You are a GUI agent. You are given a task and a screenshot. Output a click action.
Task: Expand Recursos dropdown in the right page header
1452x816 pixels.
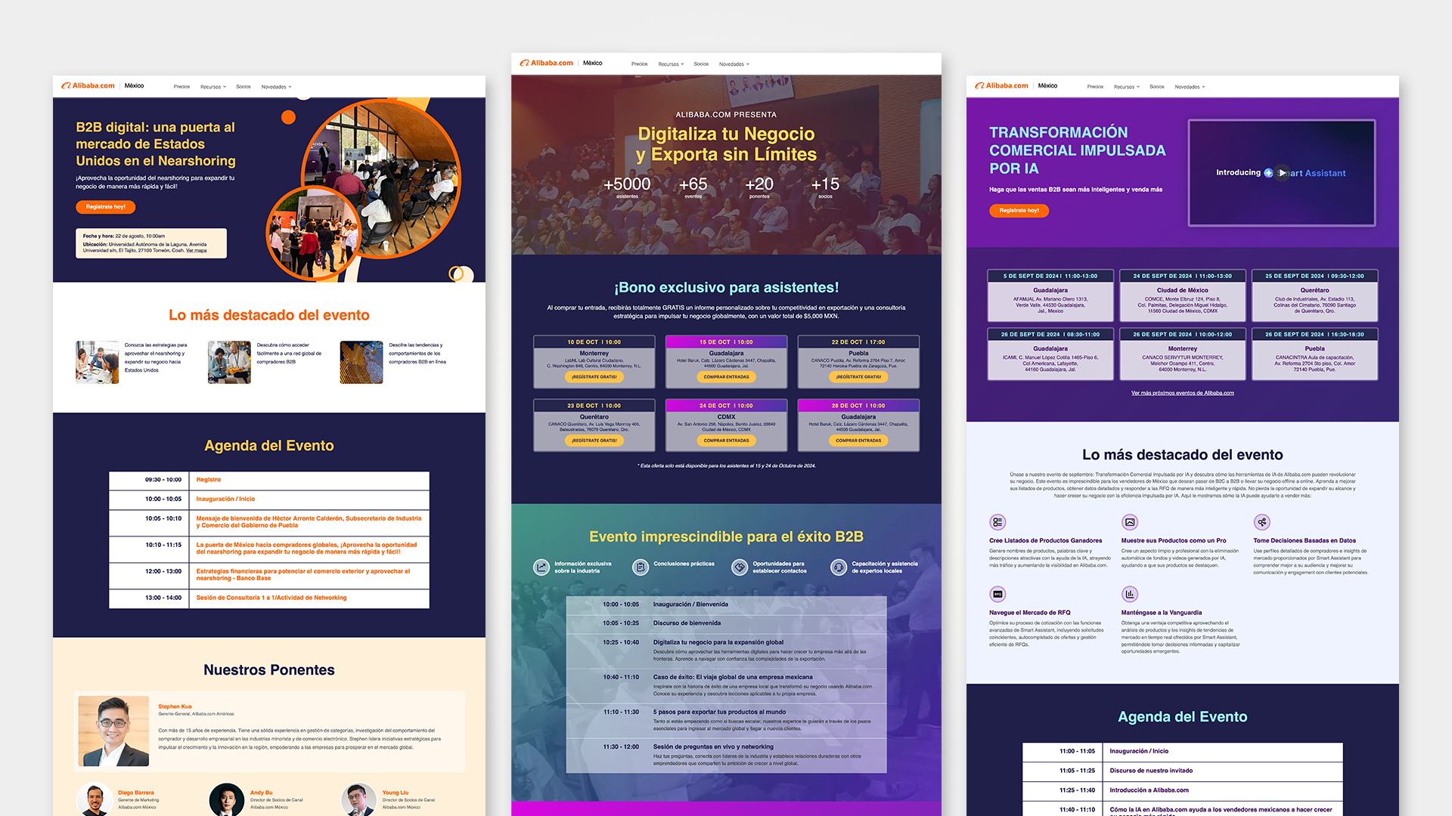[x=1126, y=87]
